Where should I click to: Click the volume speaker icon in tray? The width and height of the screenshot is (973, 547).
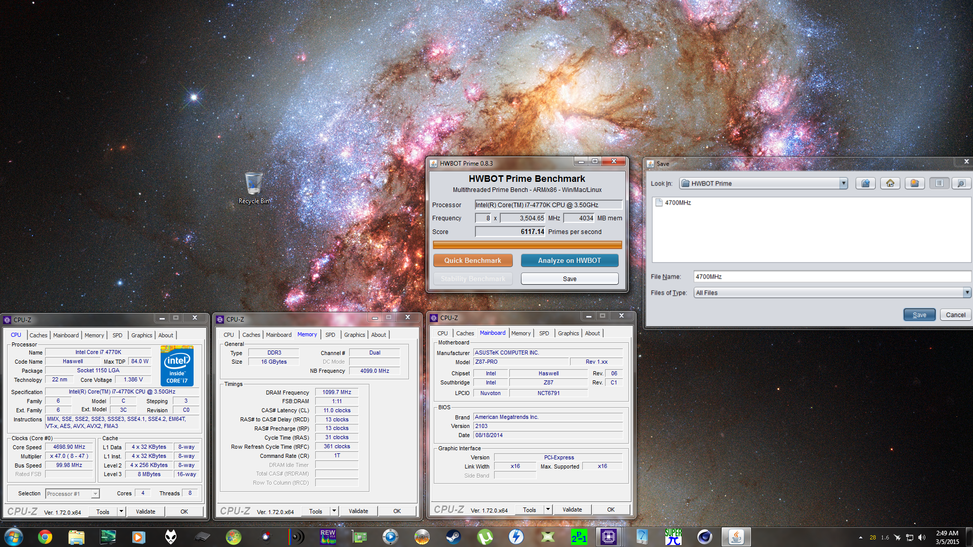pyautogui.click(x=922, y=537)
